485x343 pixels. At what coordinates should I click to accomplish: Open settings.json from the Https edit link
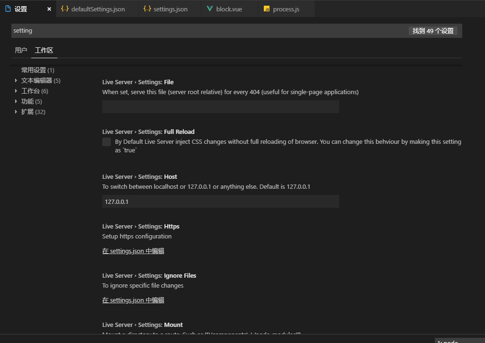pos(133,251)
